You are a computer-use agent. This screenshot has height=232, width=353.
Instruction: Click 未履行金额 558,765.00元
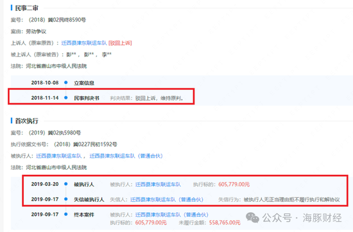[225, 223]
